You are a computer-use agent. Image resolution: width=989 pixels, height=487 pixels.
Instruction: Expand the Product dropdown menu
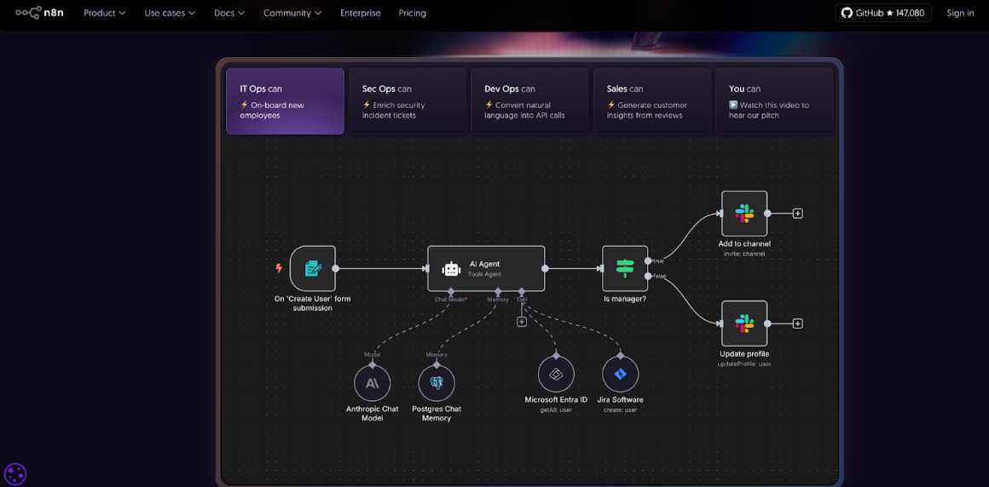click(x=104, y=13)
